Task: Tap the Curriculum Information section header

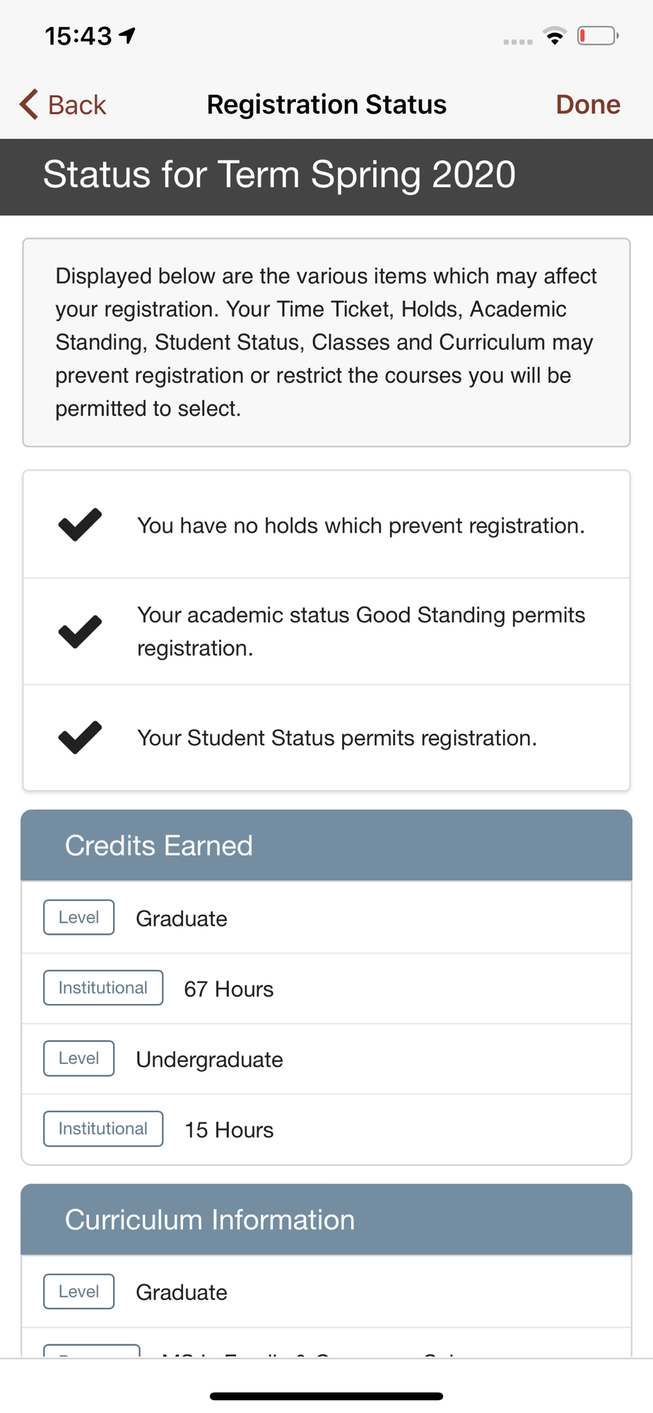Action: tap(326, 1220)
